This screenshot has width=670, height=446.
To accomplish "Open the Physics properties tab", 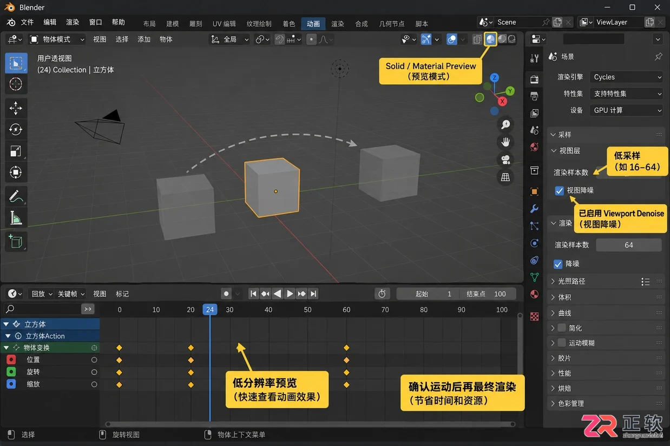I will click(x=534, y=243).
